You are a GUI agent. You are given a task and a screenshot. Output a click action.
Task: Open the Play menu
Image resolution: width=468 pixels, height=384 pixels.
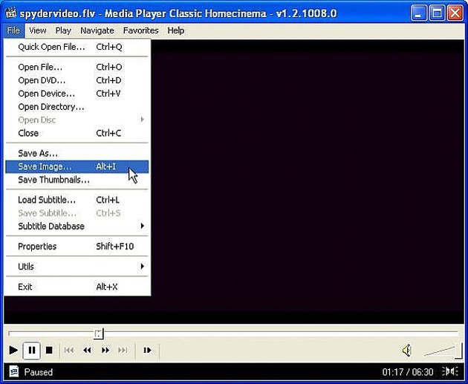pos(63,30)
